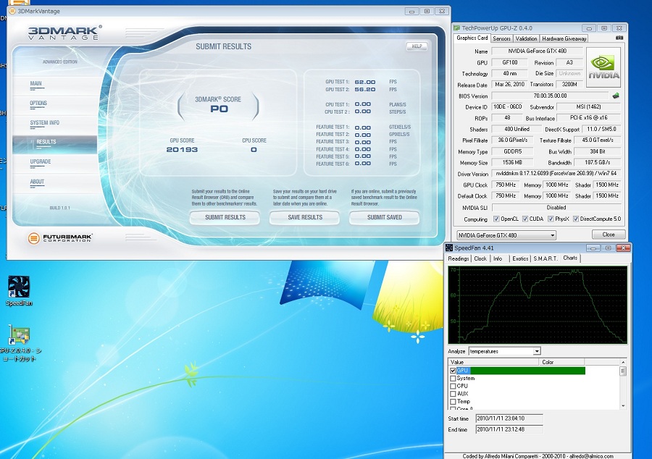Click the GPU-Z title bar icon
Screen dimensions: 652x459
coord(456,28)
